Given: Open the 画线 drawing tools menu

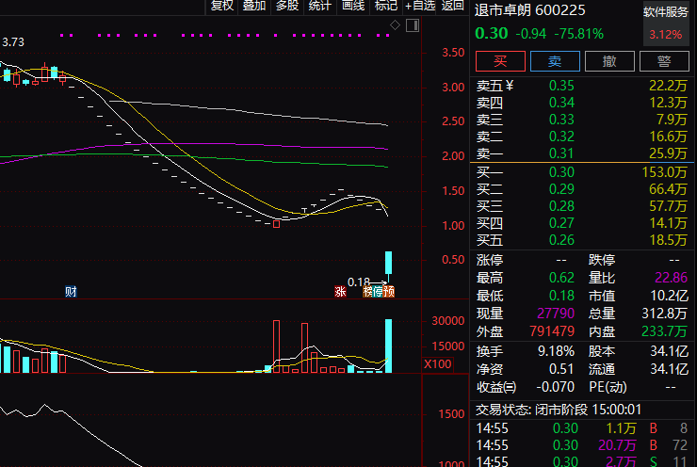Looking at the screenshot, I should [353, 6].
